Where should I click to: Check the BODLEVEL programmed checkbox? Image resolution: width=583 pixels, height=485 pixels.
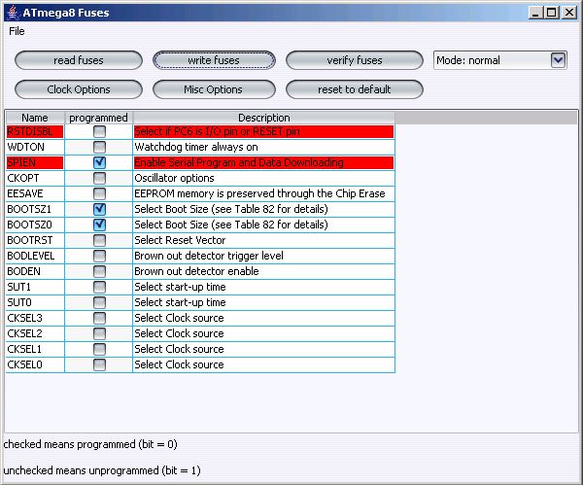point(99,256)
